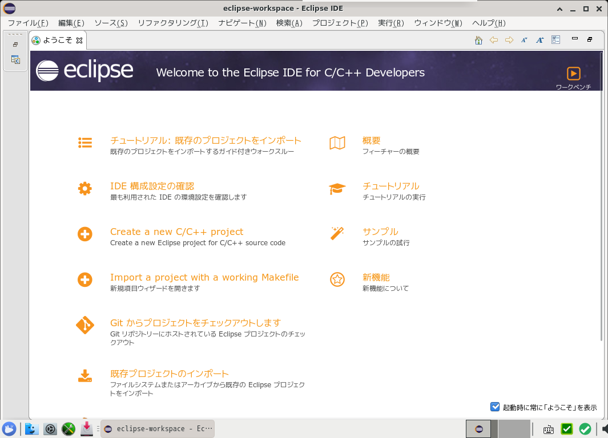The width and height of the screenshot is (608, 438).
Task: Open the チュートリアル link above チュートリアルの実行
Action: point(391,186)
